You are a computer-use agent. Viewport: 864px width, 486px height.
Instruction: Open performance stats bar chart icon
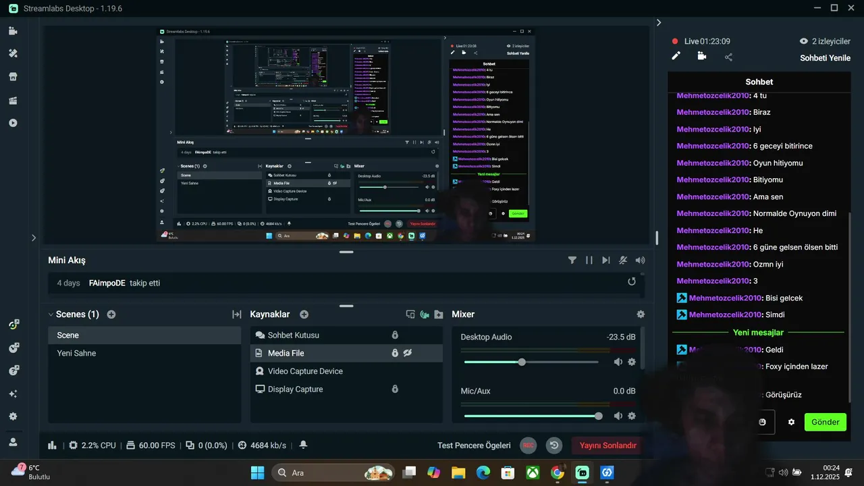click(53, 446)
